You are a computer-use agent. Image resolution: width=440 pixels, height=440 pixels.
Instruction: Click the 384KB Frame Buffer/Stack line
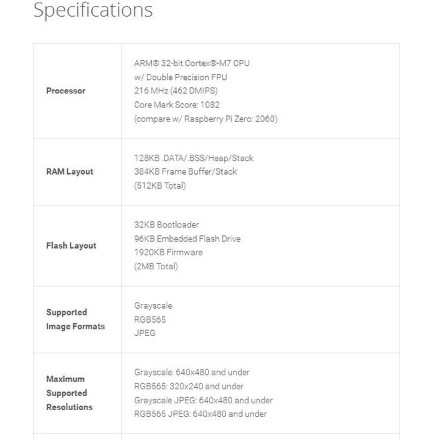click(185, 171)
